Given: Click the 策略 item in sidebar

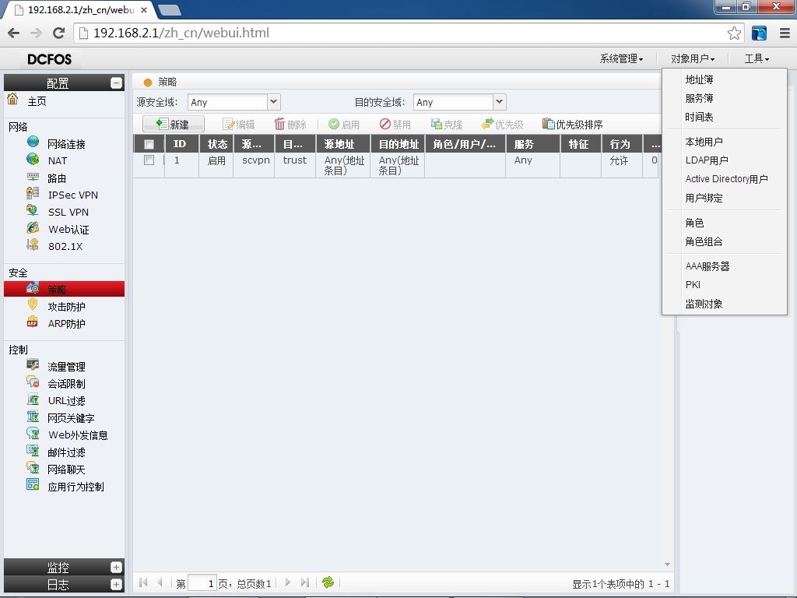Looking at the screenshot, I should (64, 290).
